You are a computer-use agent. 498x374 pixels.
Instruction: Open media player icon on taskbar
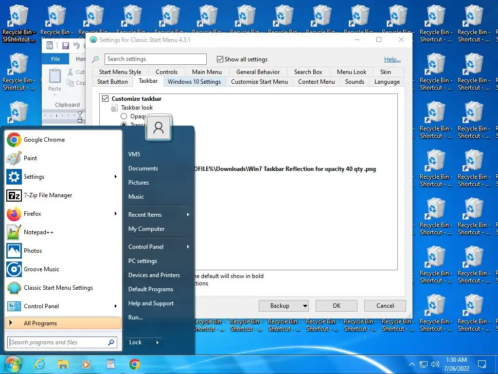pos(86,364)
